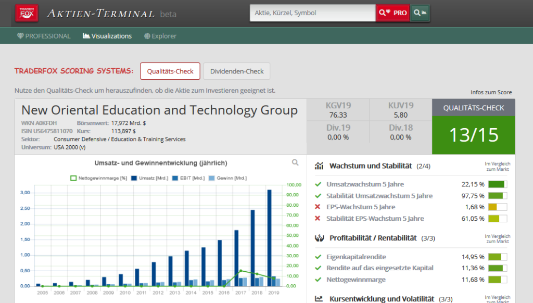Click the Kursentwicklung und Volatilität heading
Image resolution: width=533 pixels, height=303 pixels.
point(382,299)
